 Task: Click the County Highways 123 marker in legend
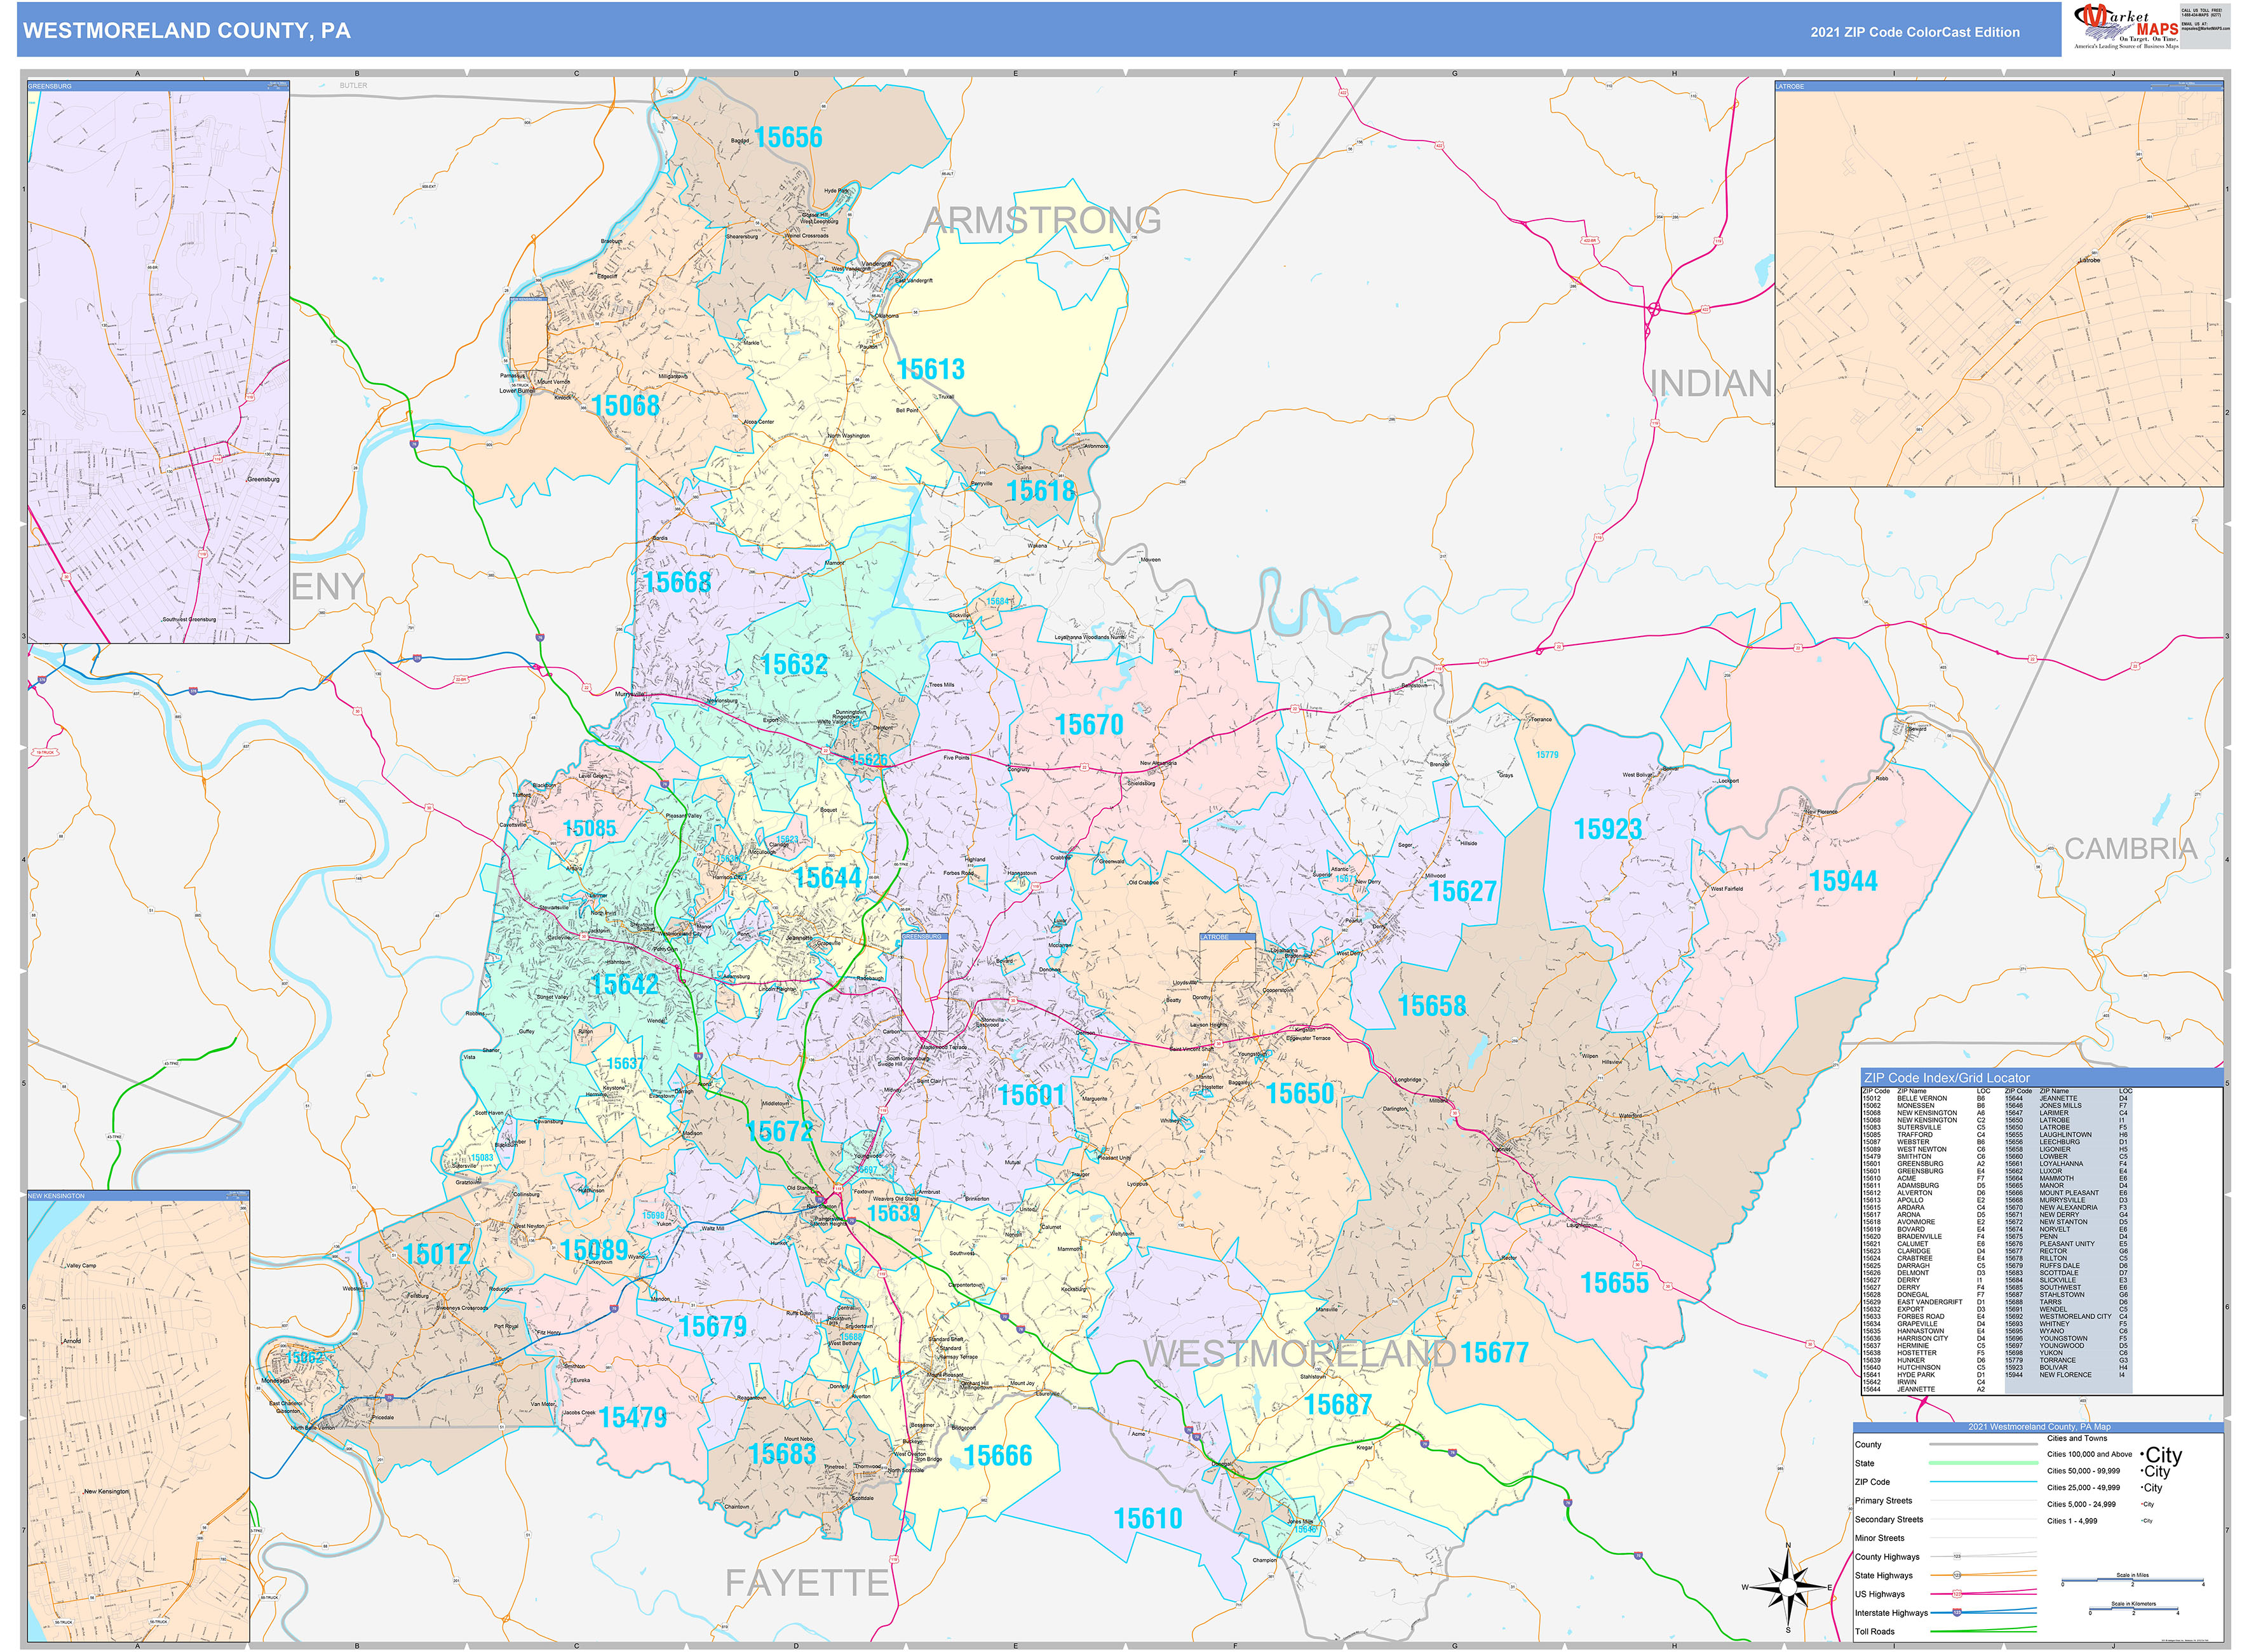(x=1957, y=1556)
